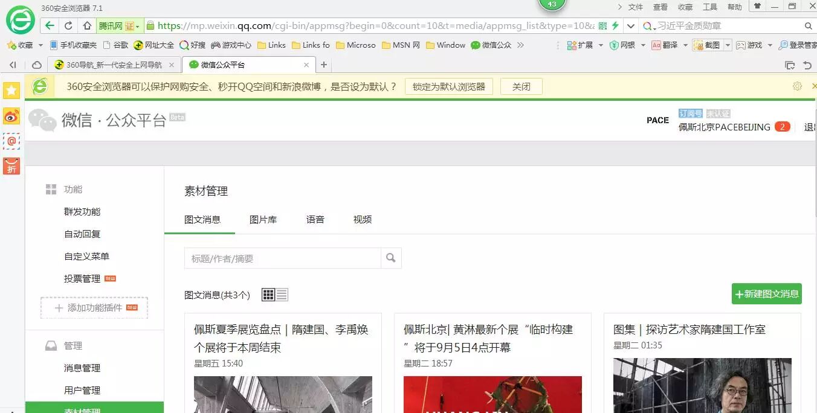Reload the page with the refresh icon
The image size is (817, 413).
click(68, 26)
